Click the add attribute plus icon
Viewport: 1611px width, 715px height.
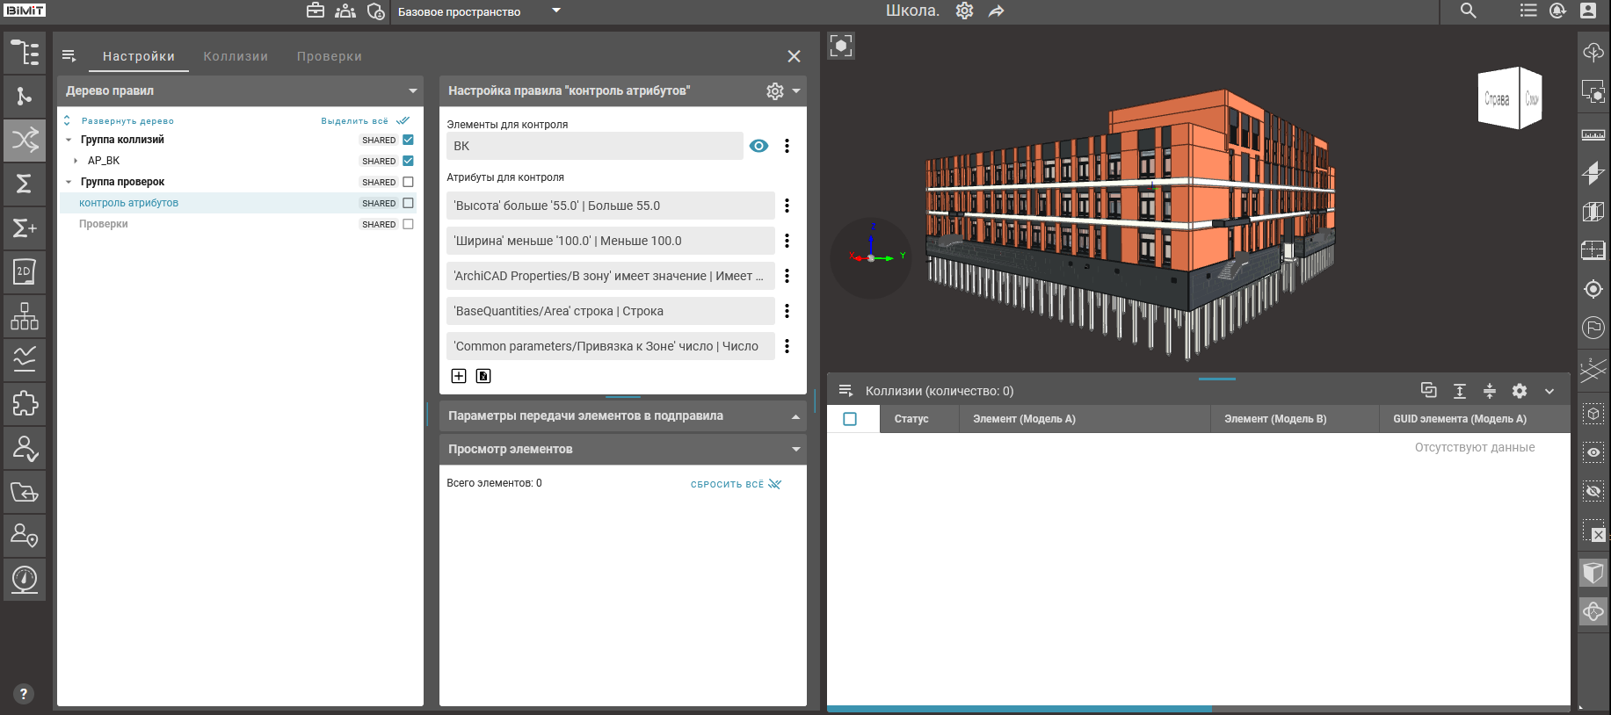tap(459, 376)
